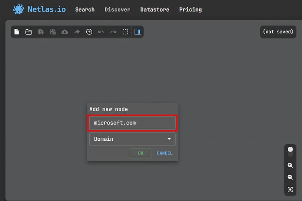Screen dimensions: 302x201
Task: Open an existing graph folder
Action: (x=29, y=32)
